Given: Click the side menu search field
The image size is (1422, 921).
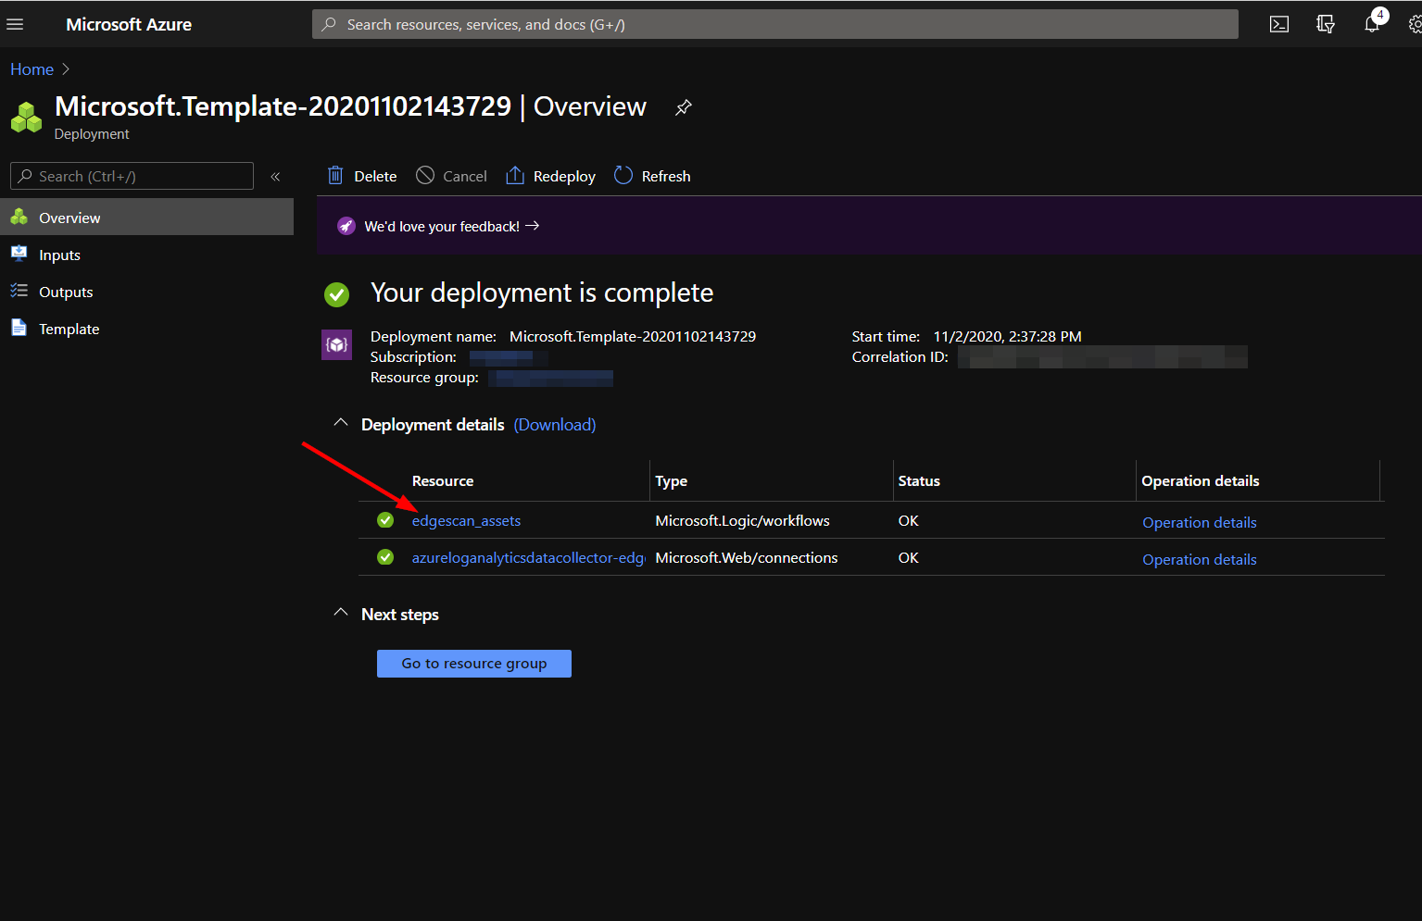Looking at the screenshot, I should pos(132,176).
